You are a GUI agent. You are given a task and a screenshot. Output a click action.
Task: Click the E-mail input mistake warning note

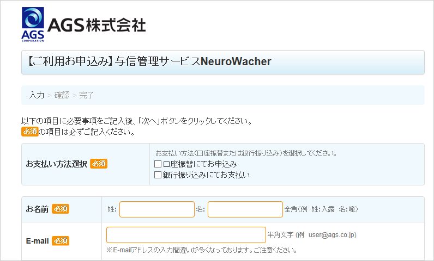click(x=202, y=250)
